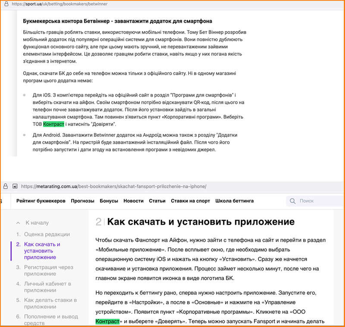Click the lock icon beside the metarating.com.ua address
345x327 pixels.
(x=6, y=186)
